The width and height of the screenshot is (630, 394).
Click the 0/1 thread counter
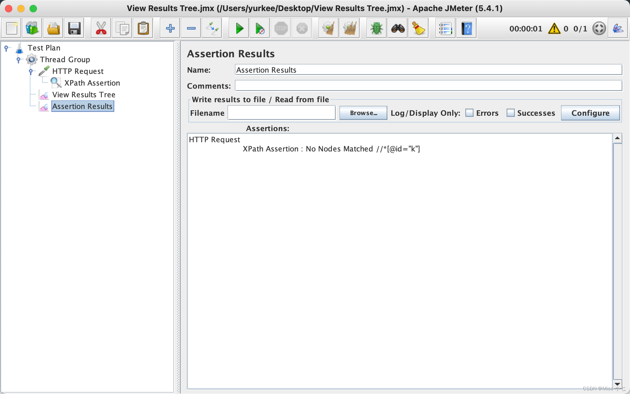pos(580,29)
